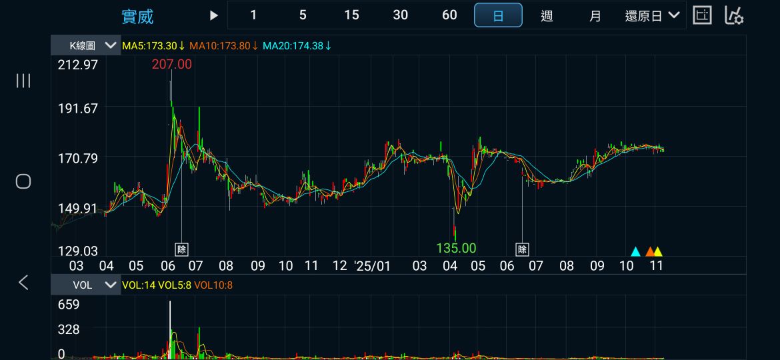Tap the orange triangle event marker

650,251
